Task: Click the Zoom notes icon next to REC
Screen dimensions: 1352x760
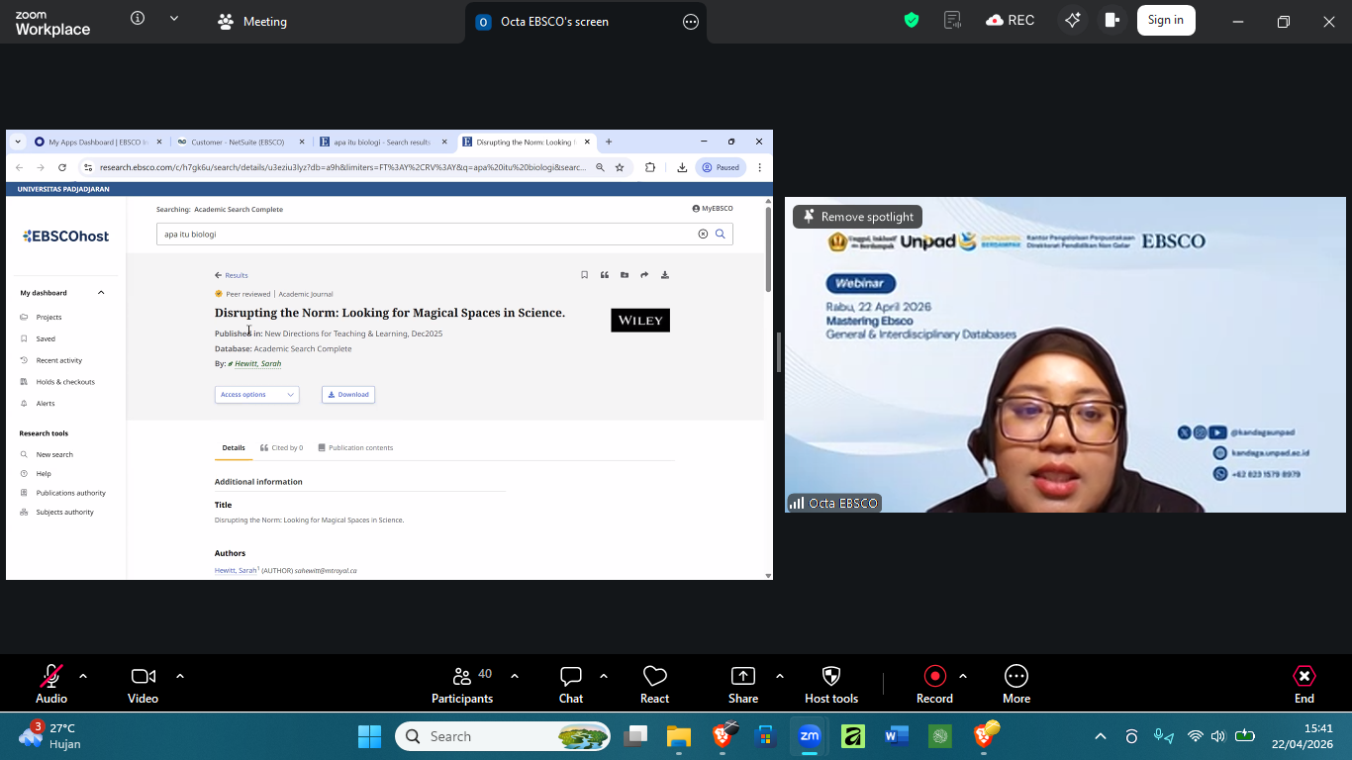Action: 952,20
